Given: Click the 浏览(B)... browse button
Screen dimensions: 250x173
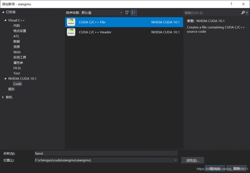Looking at the screenshot, I should click(x=192, y=160).
